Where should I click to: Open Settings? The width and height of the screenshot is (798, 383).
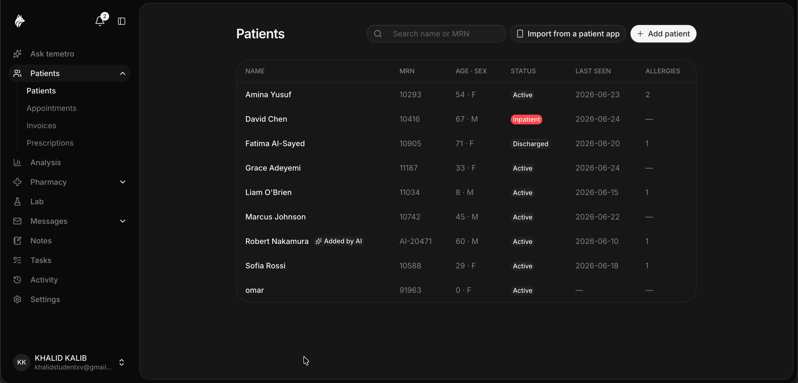[x=69, y=299]
